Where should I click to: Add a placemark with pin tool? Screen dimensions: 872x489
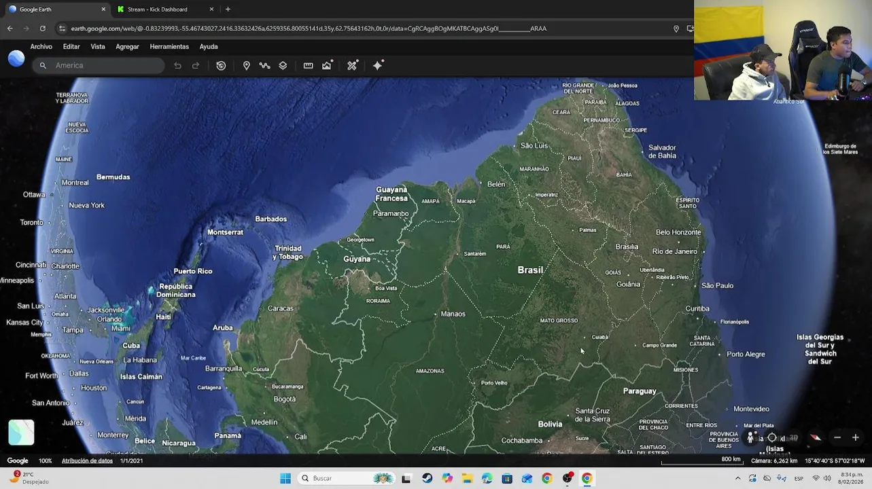pyautogui.click(x=247, y=66)
